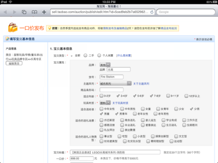This screenshot has height=163, width=218.
Task: Open the 主题系列 dropdown showing 城市系列
Action: pyautogui.click(x=115, y=83)
